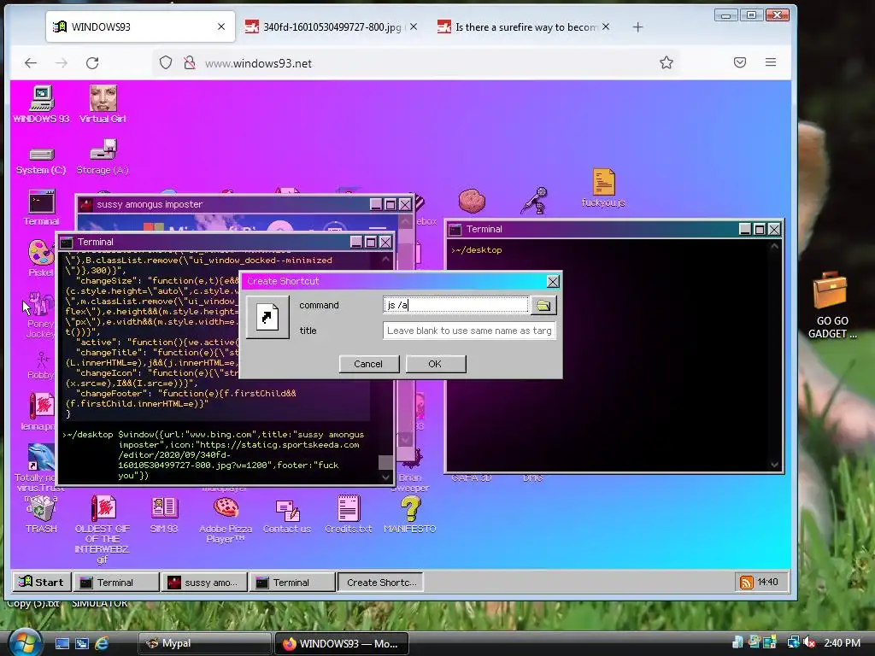875x656 pixels.
Task: Open the lenna.png desktop icon
Action: [41, 406]
